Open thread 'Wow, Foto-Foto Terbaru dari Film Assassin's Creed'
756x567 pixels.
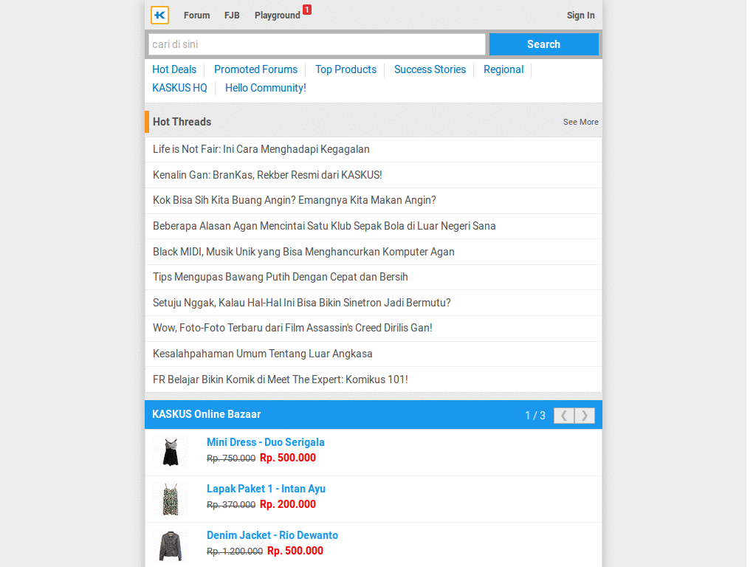click(373, 329)
